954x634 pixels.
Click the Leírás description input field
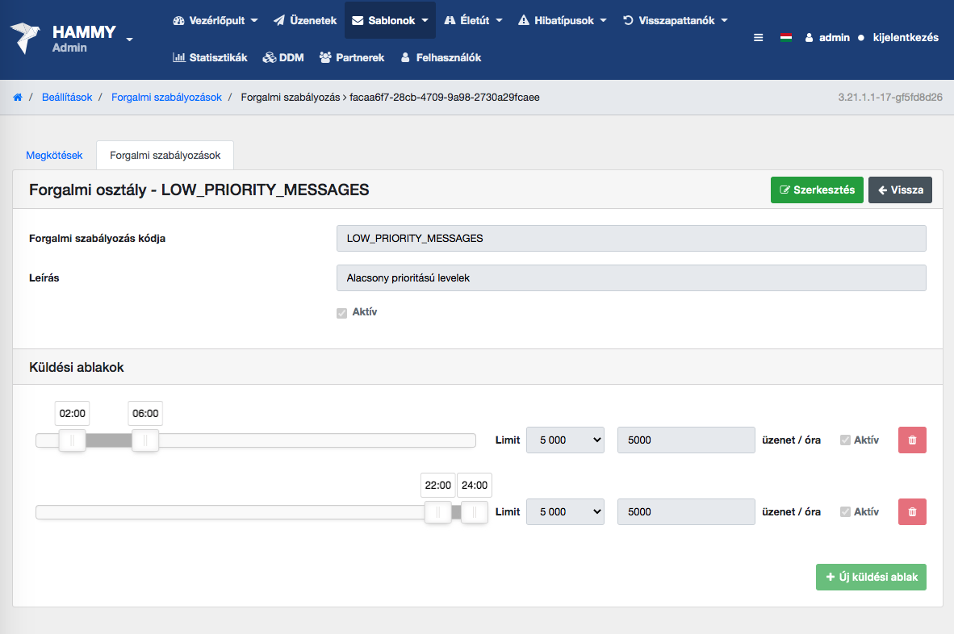[631, 277]
